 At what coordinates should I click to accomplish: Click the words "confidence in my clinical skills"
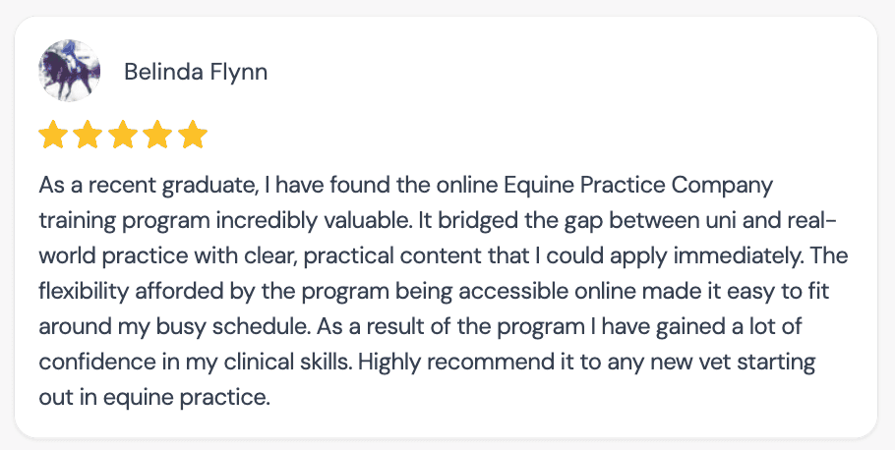(x=195, y=362)
